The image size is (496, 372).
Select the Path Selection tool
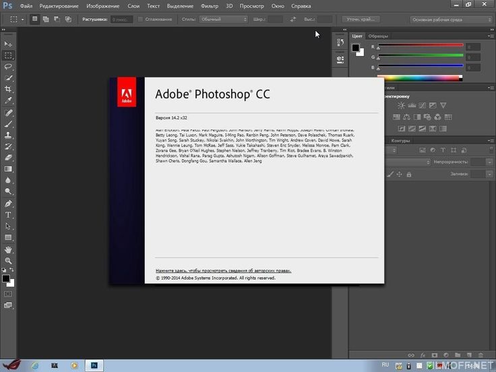point(8,226)
